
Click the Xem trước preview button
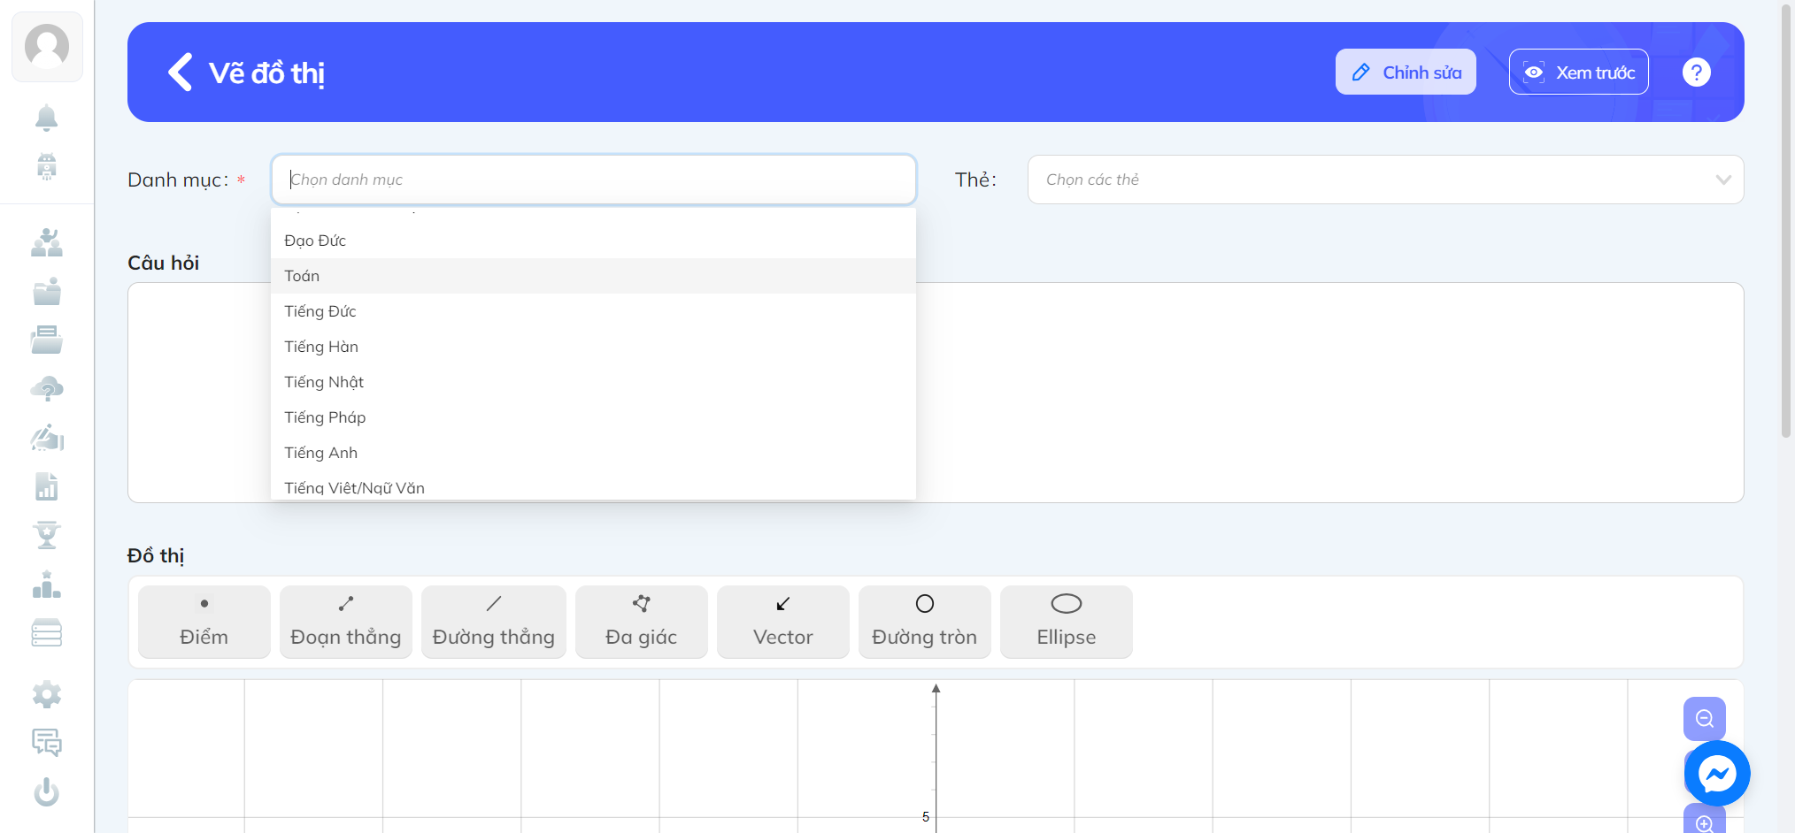point(1579,72)
